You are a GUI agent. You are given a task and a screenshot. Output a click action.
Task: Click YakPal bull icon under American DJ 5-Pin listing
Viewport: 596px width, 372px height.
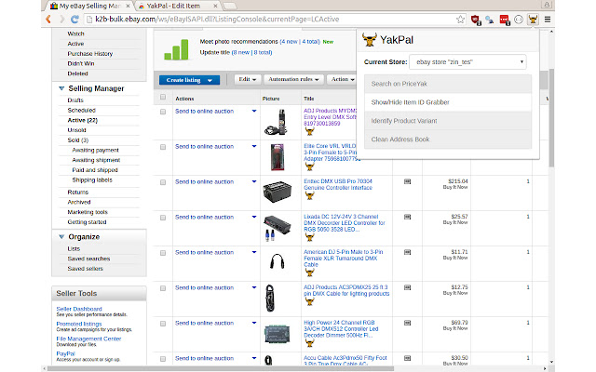click(310, 272)
